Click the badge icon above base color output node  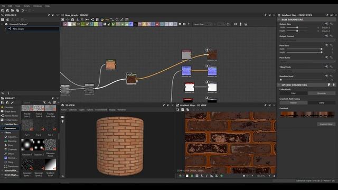(x=208, y=50)
